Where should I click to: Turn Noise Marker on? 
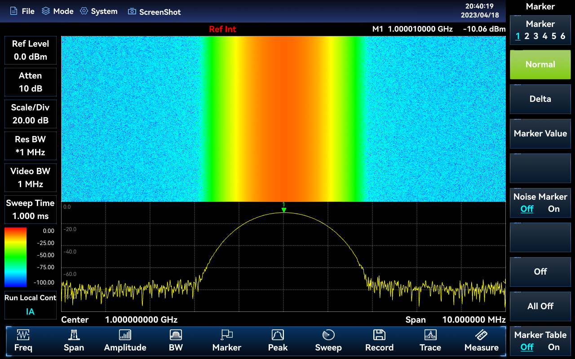(x=554, y=209)
